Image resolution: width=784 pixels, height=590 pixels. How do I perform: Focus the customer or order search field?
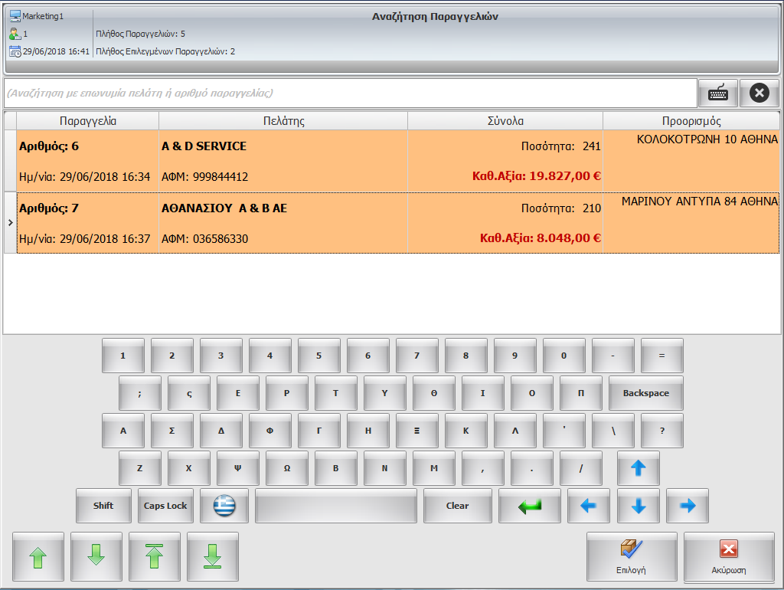click(350, 93)
